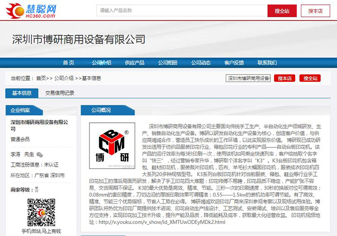
Task: Click the red 搜全站 button at top
Action: [x=282, y=11]
